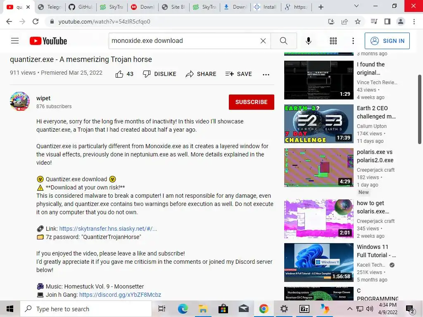Switch to the GitHub tab
The height and width of the screenshot is (317, 423).
[x=81, y=7]
